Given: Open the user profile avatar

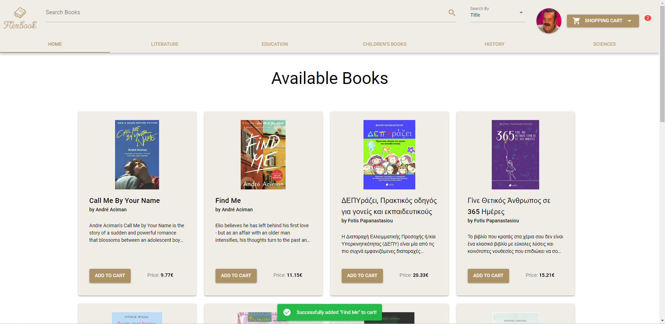Looking at the screenshot, I should (x=549, y=21).
